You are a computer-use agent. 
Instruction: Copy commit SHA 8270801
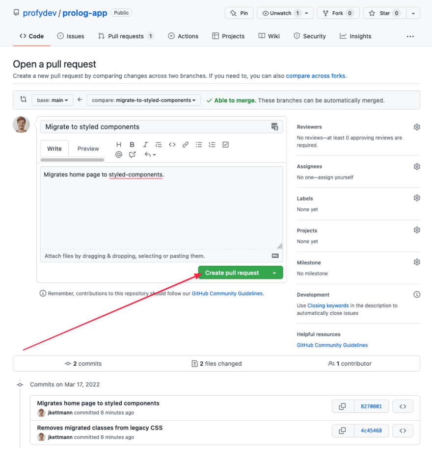point(343,406)
